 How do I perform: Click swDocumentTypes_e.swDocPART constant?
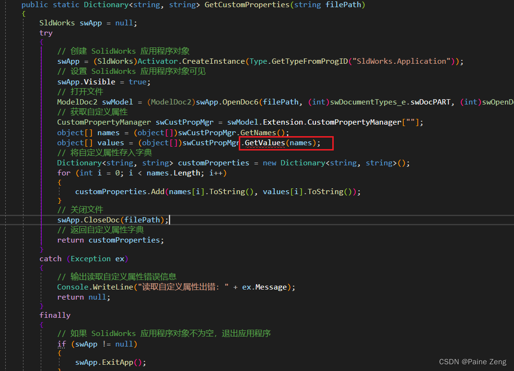390,102
